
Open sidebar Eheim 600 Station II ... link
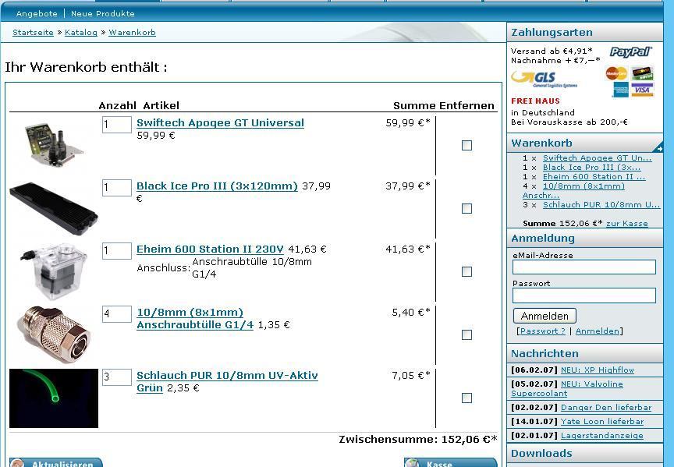coord(594,177)
